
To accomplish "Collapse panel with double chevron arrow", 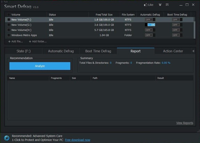I will pyautogui.click(x=193, y=51).
